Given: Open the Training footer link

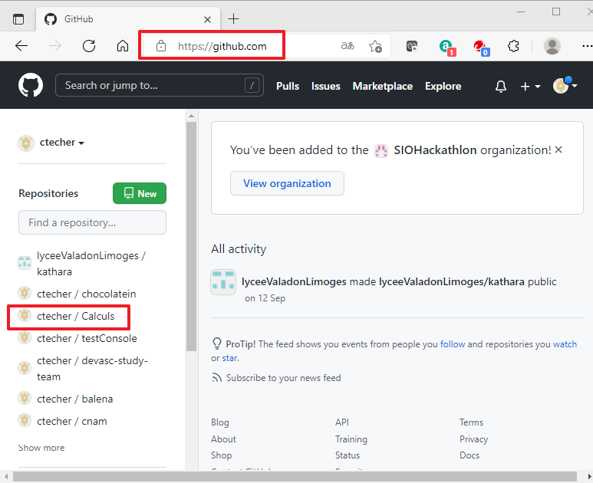Looking at the screenshot, I should pyautogui.click(x=351, y=439).
